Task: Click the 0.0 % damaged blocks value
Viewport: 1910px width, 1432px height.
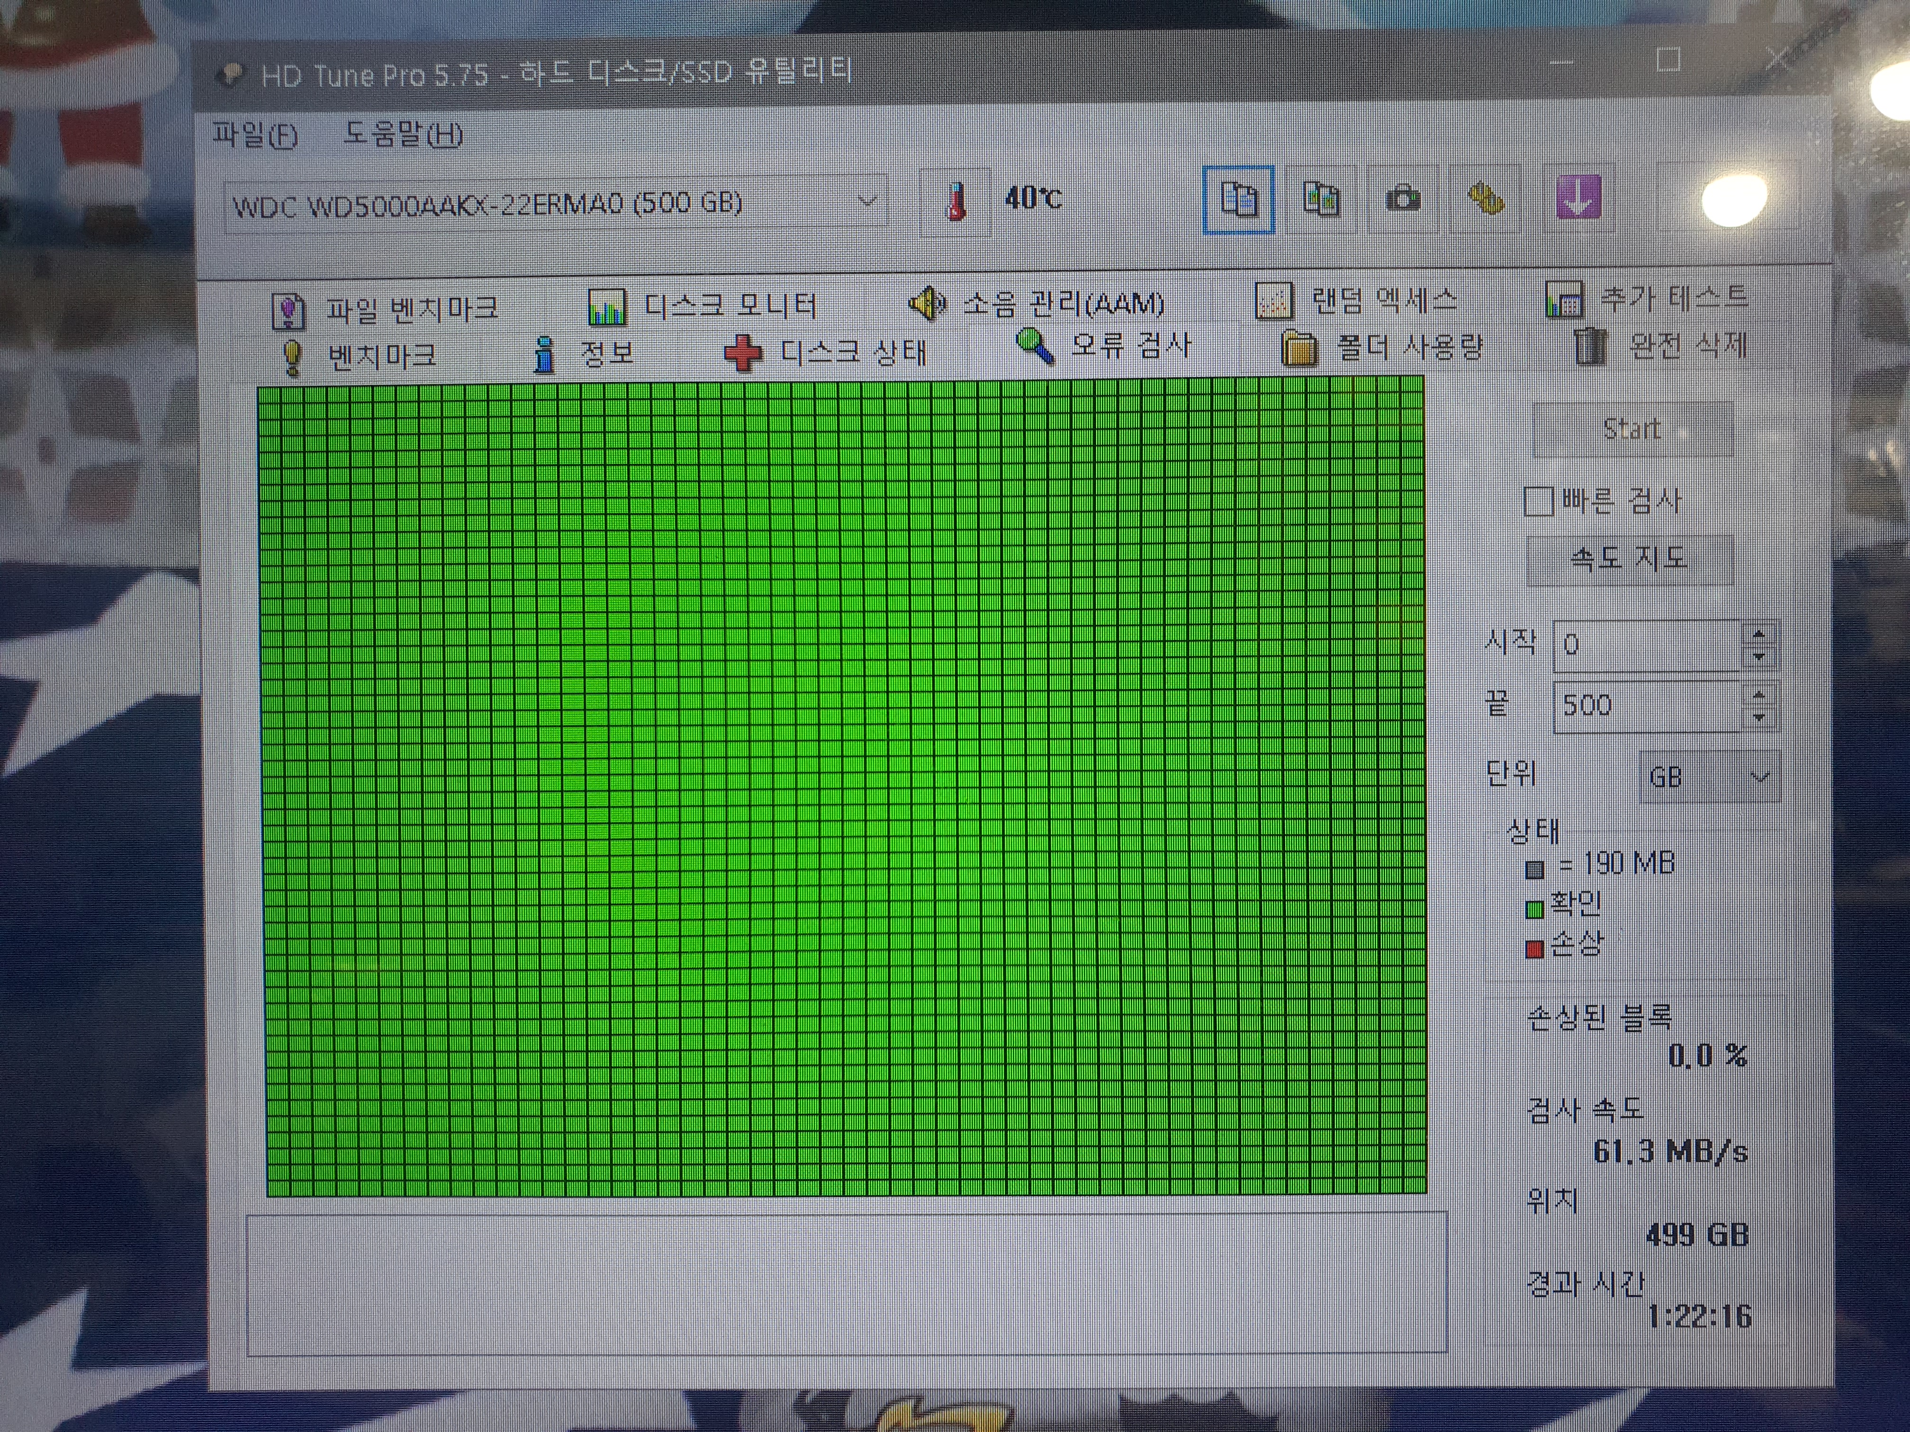Action: (1707, 1055)
